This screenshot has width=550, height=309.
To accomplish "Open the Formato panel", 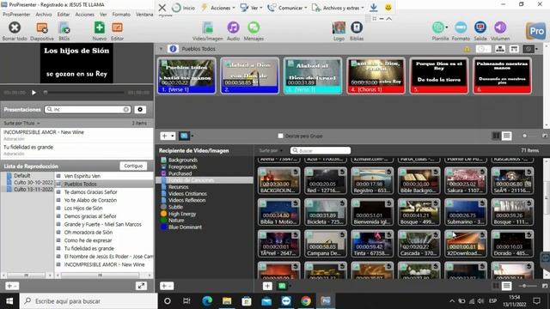I will [461, 27].
